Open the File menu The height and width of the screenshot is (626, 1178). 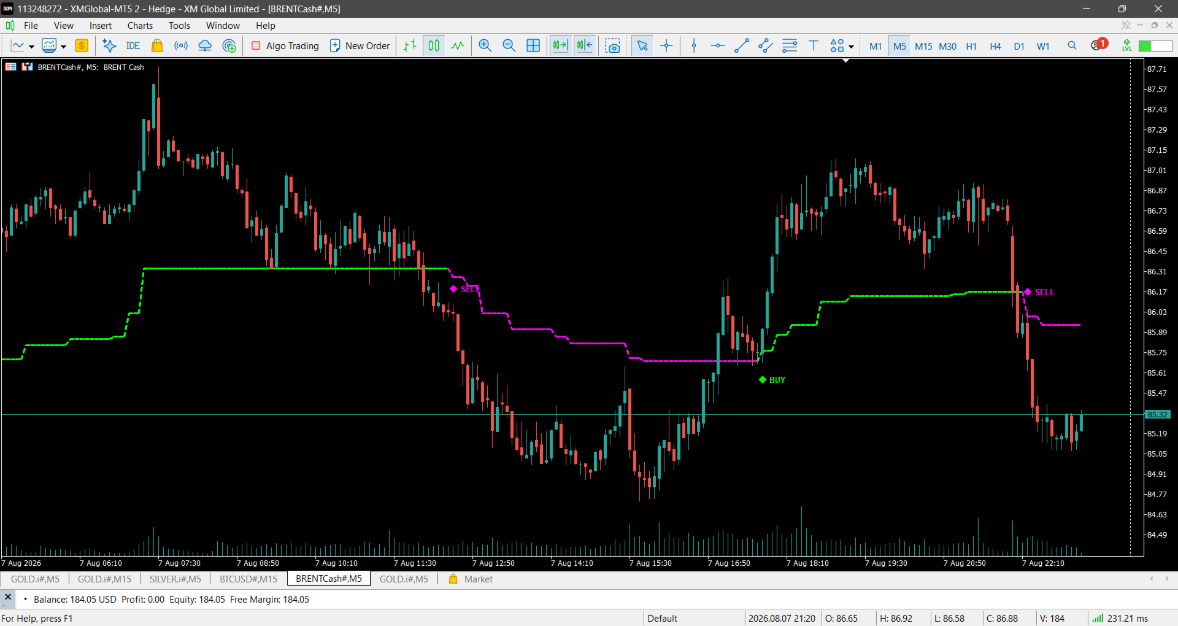point(31,26)
